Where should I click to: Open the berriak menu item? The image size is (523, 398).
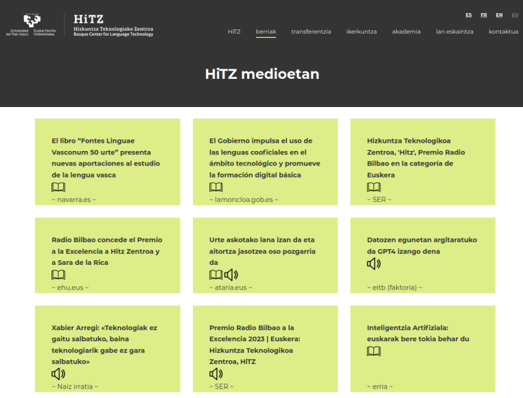[266, 32]
